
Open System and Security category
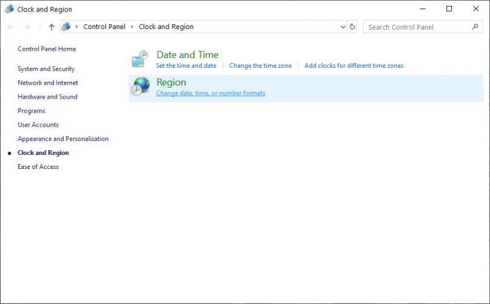tap(46, 69)
